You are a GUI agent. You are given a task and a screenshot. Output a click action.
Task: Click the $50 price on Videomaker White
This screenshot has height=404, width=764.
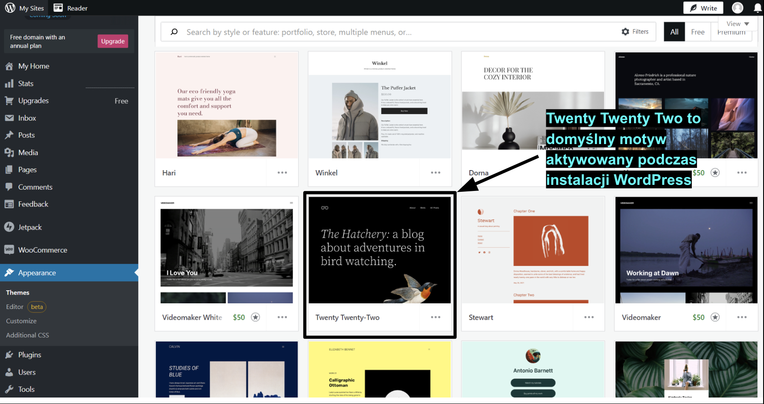pos(239,317)
